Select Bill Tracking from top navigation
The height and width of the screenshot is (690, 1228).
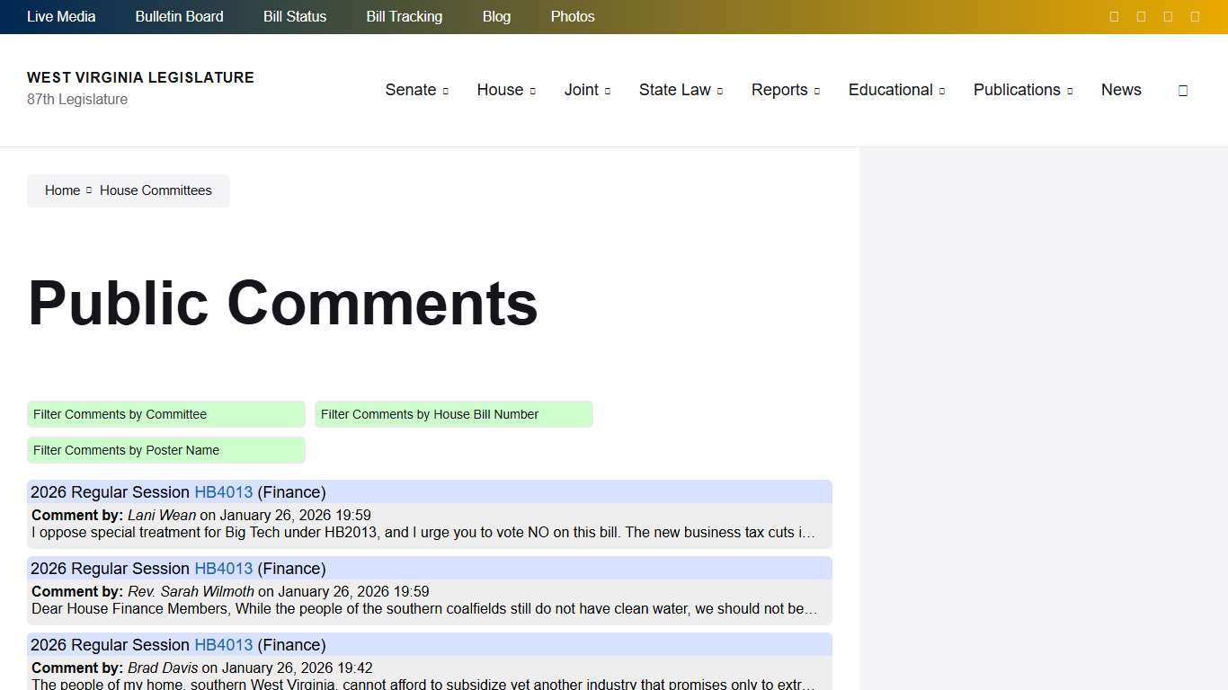404,16
